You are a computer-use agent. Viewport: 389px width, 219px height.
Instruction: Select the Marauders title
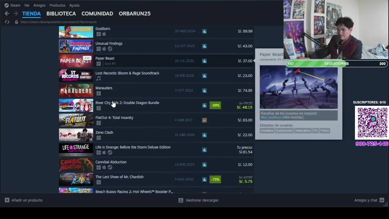tap(104, 88)
